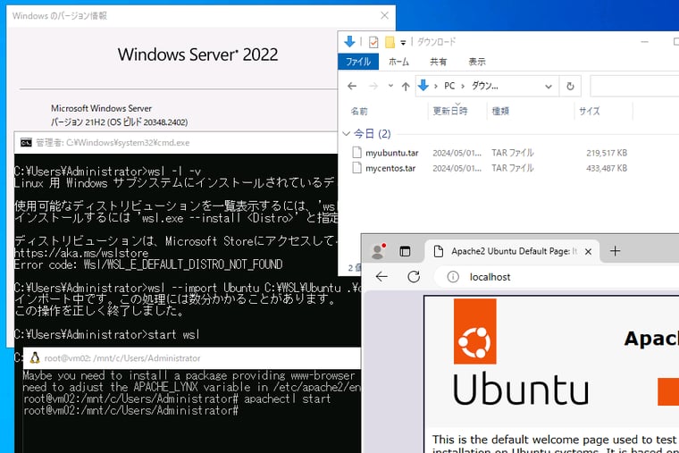Switch to the ホーム ribbon tab
The height and width of the screenshot is (453, 679).
(398, 62)
